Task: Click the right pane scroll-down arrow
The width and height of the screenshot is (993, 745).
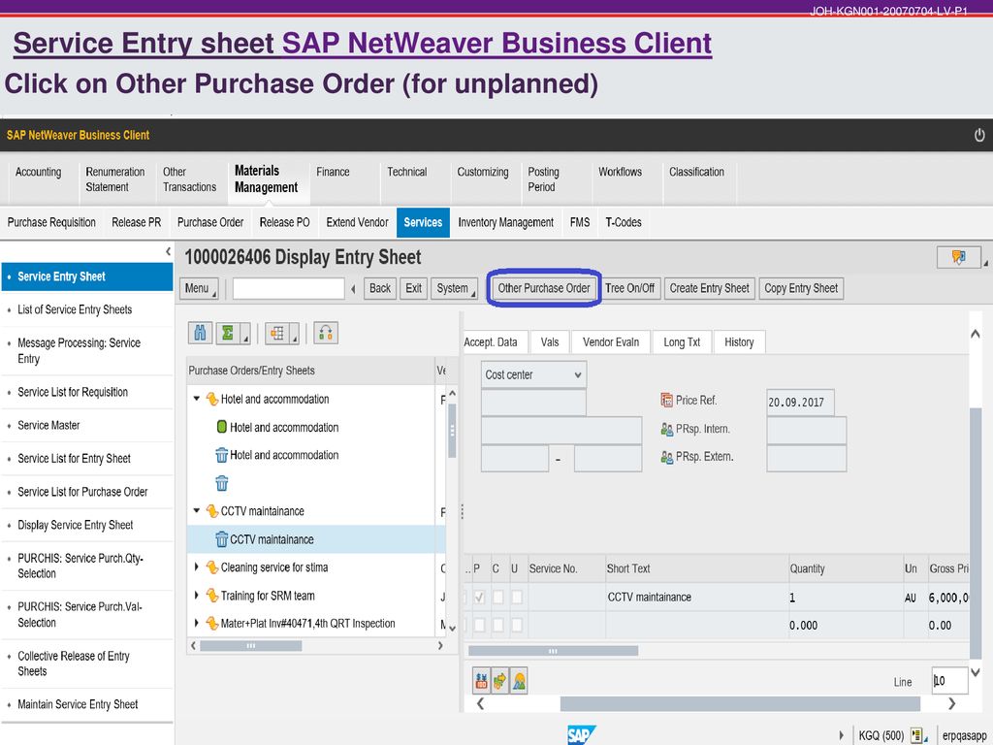Action: tap(976, 672)
